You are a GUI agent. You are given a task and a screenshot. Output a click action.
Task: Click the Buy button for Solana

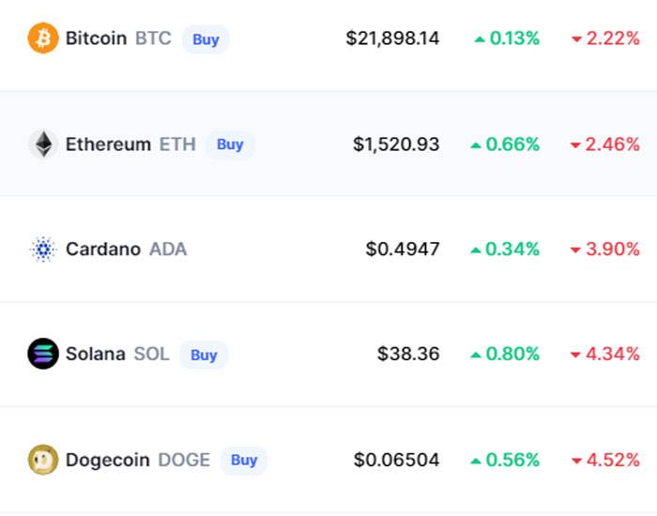pos(204,355)
